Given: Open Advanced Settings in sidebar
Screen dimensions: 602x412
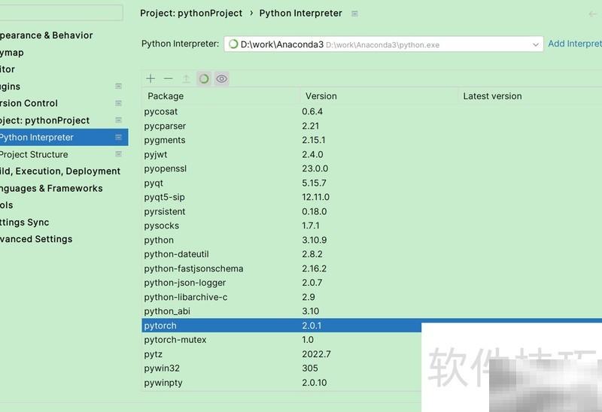Looking at the screenshot, I should tap(35, 239).
